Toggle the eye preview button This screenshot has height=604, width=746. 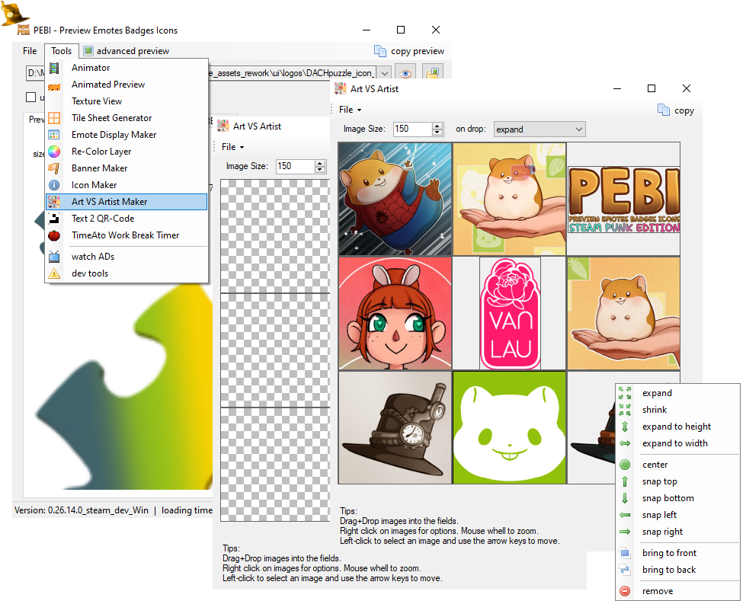click(406, 73)
